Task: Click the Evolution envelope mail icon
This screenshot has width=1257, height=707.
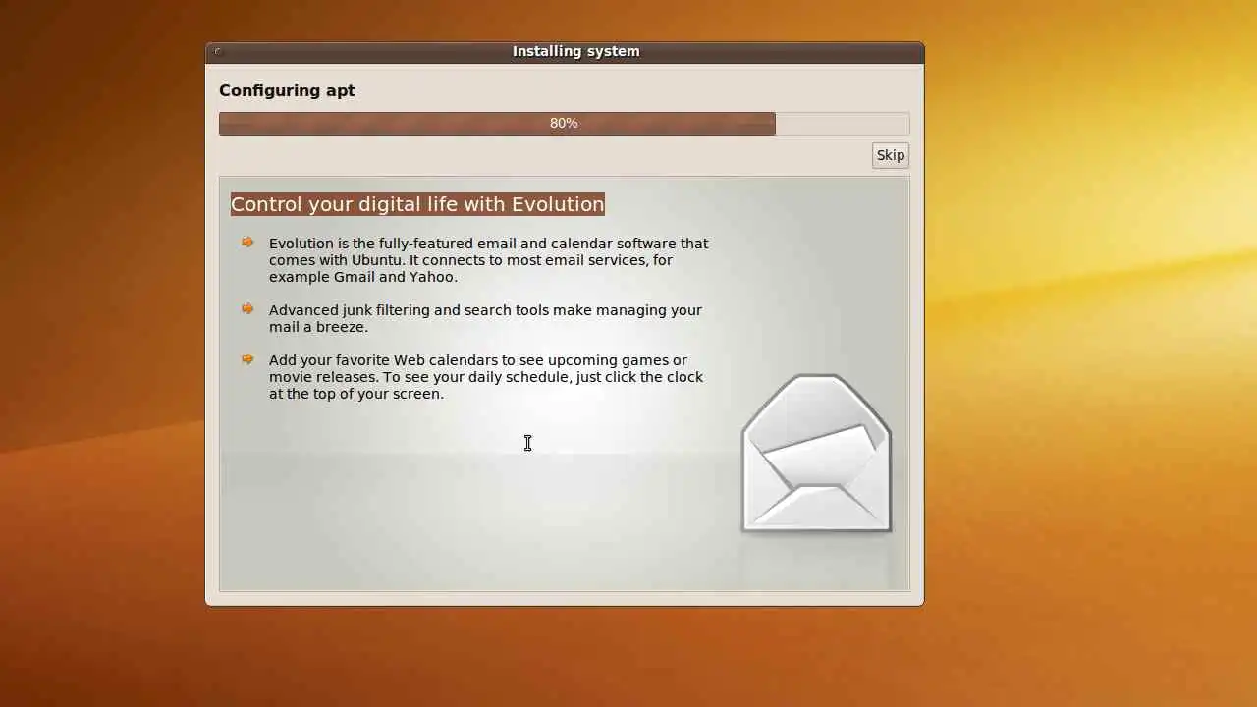Action: (x=816, y=454)
